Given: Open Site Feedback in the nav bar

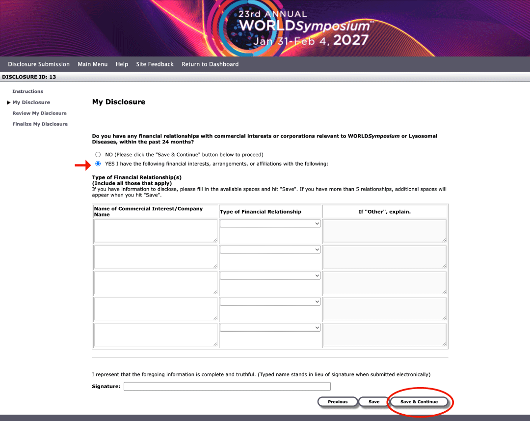Looking at the screenshot, I should pyautogui.click(x=155, y=64).
